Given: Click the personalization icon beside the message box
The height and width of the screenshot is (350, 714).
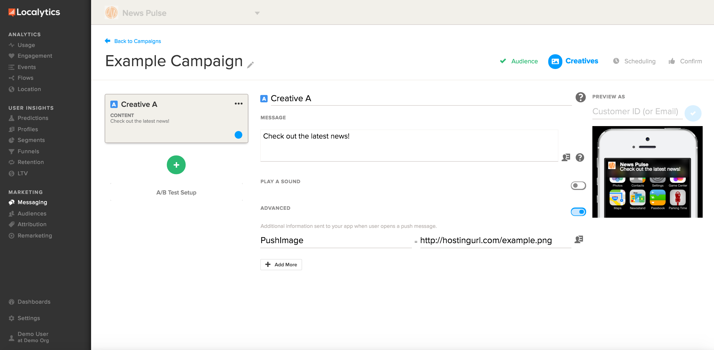Looking at the screenshot, I should 566,157.
